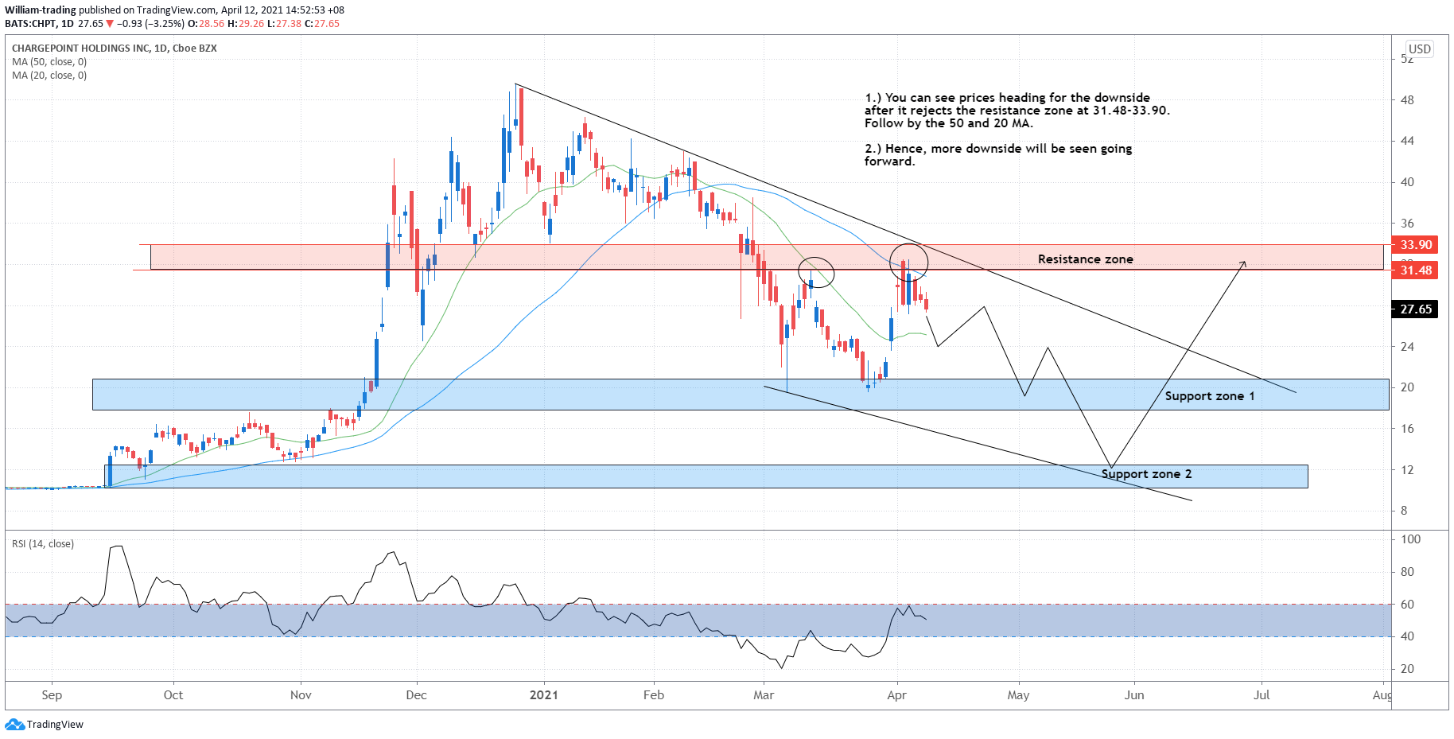Click the −0.93 (−3.25%) change value
This screenshot has width=1454, height=739.
(151, 24)
